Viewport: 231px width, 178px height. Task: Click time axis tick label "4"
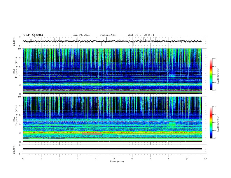(96, 159)
